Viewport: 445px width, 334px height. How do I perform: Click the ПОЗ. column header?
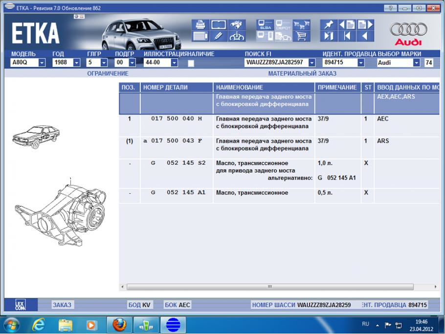point(130,88)
